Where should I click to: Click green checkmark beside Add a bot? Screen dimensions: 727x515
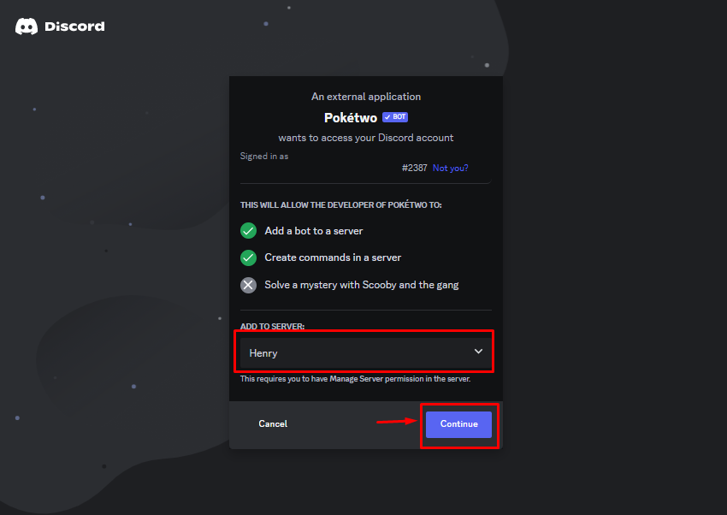(249, 231)
